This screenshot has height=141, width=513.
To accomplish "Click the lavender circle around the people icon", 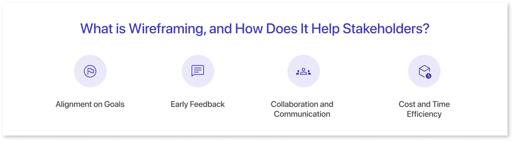I will (x=303, y=71).
